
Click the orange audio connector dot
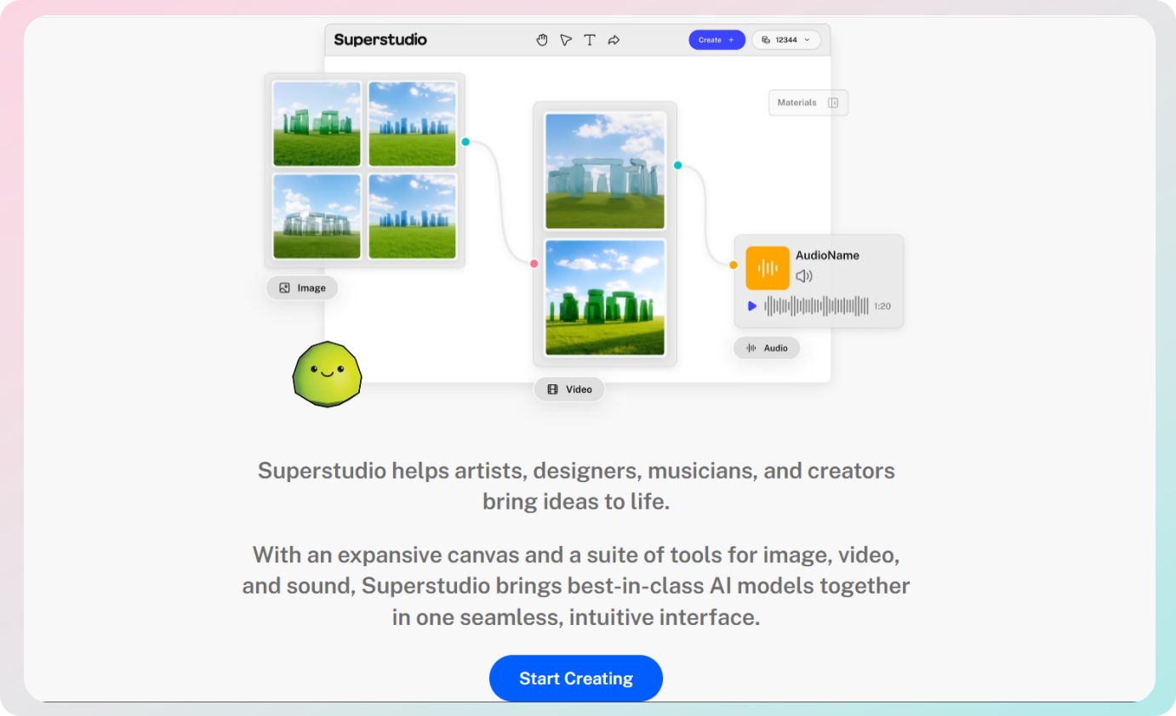[734, 265]
